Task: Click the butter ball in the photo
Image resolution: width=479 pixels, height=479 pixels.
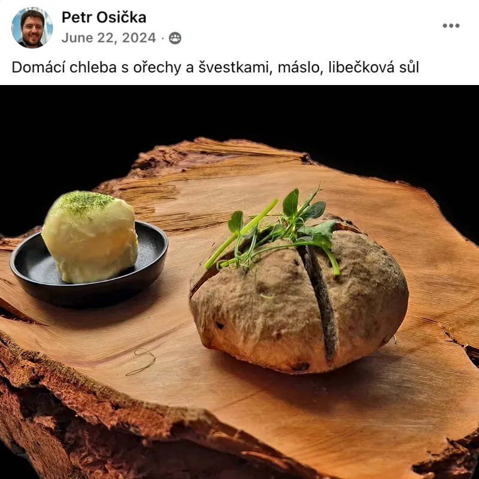Action: [x=90, y=237]
